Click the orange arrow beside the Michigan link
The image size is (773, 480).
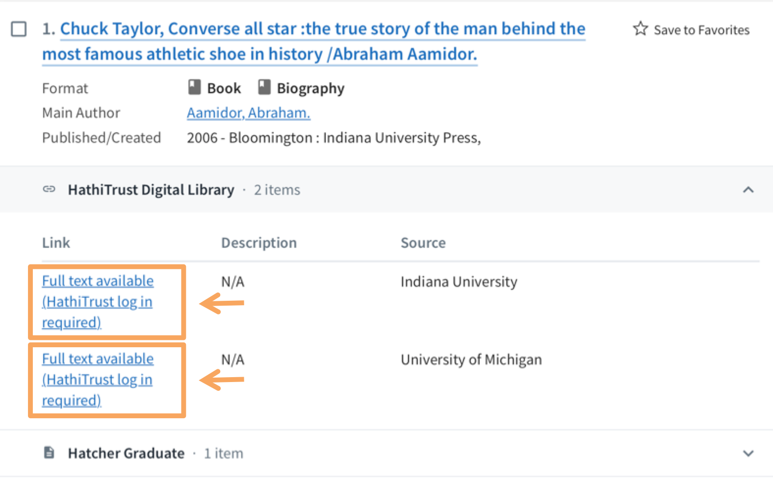[222, 380]
